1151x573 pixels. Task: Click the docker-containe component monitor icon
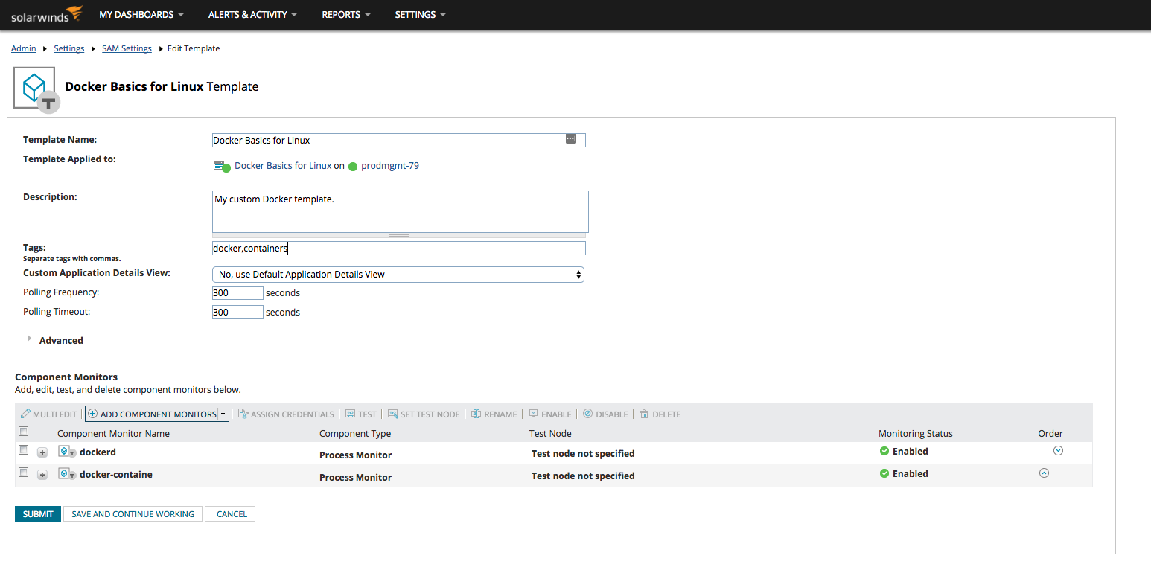67,474
